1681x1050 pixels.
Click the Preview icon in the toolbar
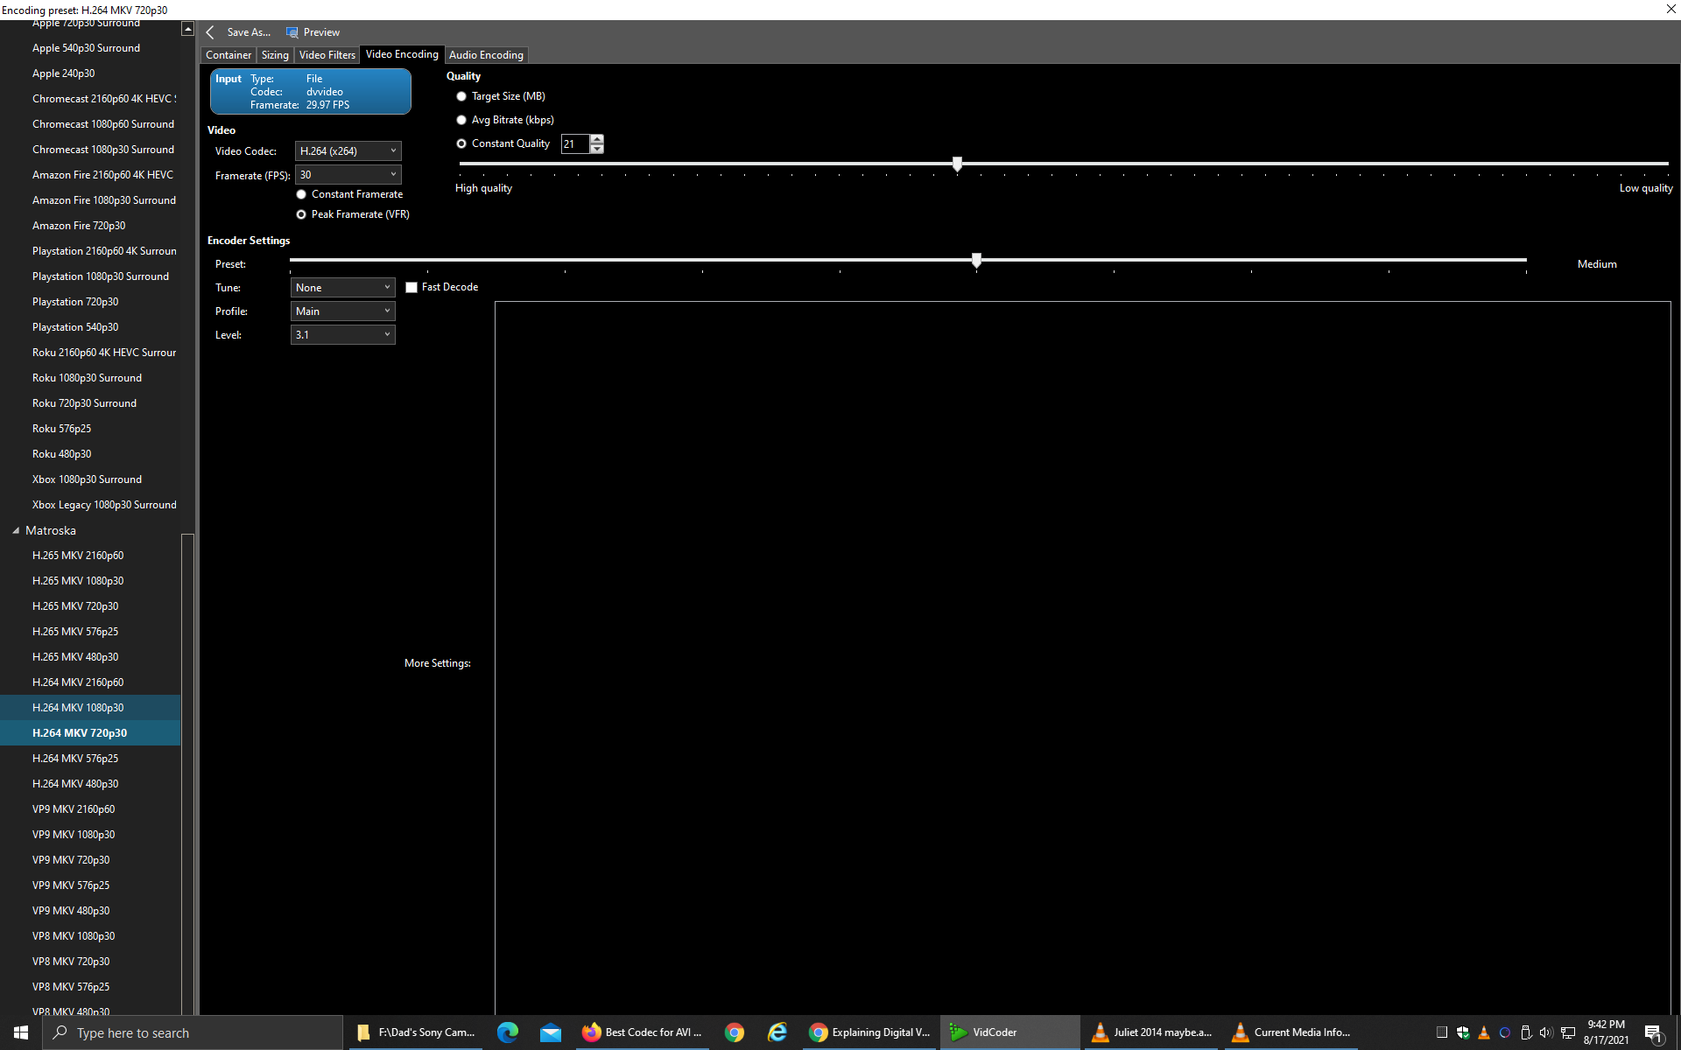pos(292,32)
